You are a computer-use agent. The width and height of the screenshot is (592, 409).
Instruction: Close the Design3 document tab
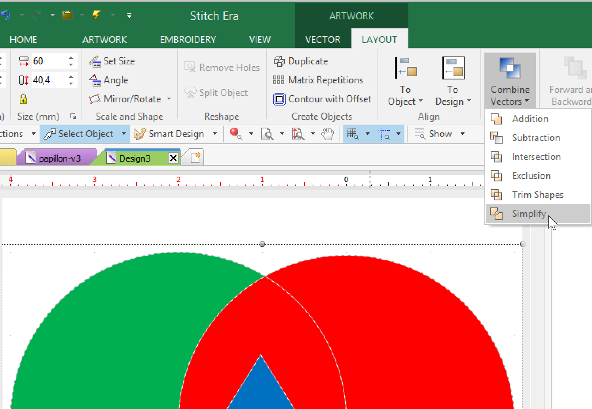173,158
